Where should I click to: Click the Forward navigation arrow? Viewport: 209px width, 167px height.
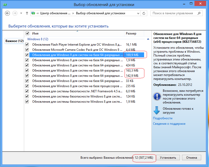point(15,13)
